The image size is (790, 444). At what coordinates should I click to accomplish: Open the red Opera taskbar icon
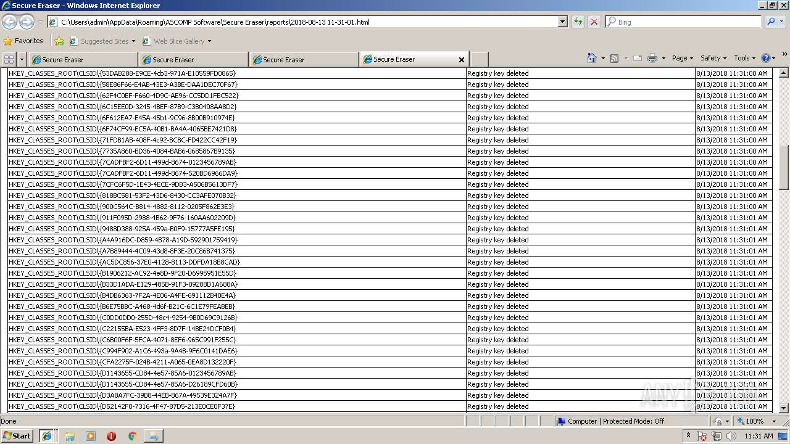pos(111,436)
